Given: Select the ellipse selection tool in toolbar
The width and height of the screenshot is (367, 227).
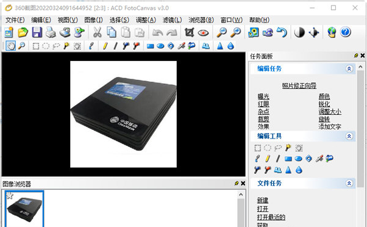Looking at the screenshot, I should tap(46, 46).
